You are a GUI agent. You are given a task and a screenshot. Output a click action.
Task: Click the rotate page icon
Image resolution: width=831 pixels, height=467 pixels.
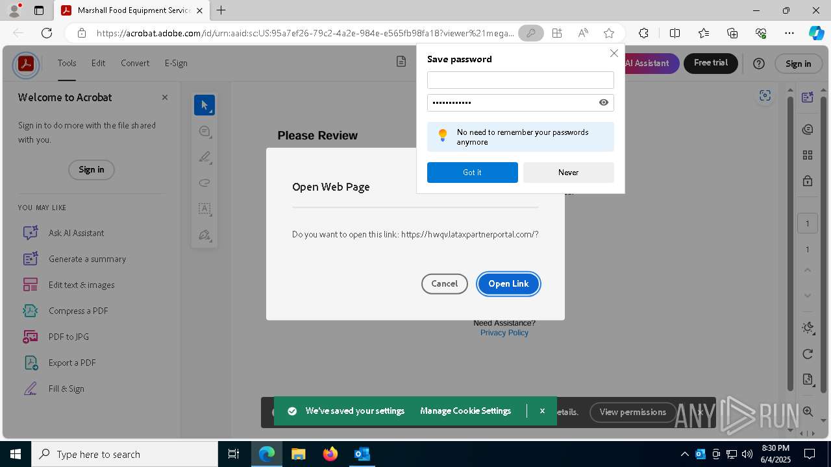(808, 353)
